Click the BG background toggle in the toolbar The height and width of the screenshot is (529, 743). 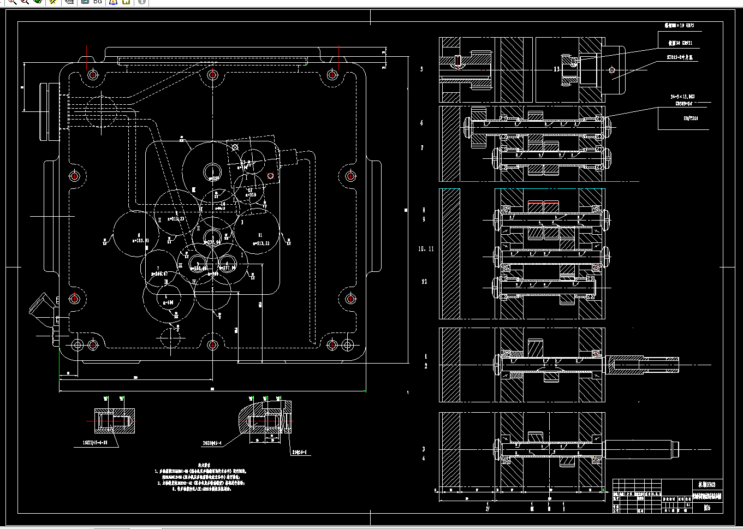click(97, 2)
